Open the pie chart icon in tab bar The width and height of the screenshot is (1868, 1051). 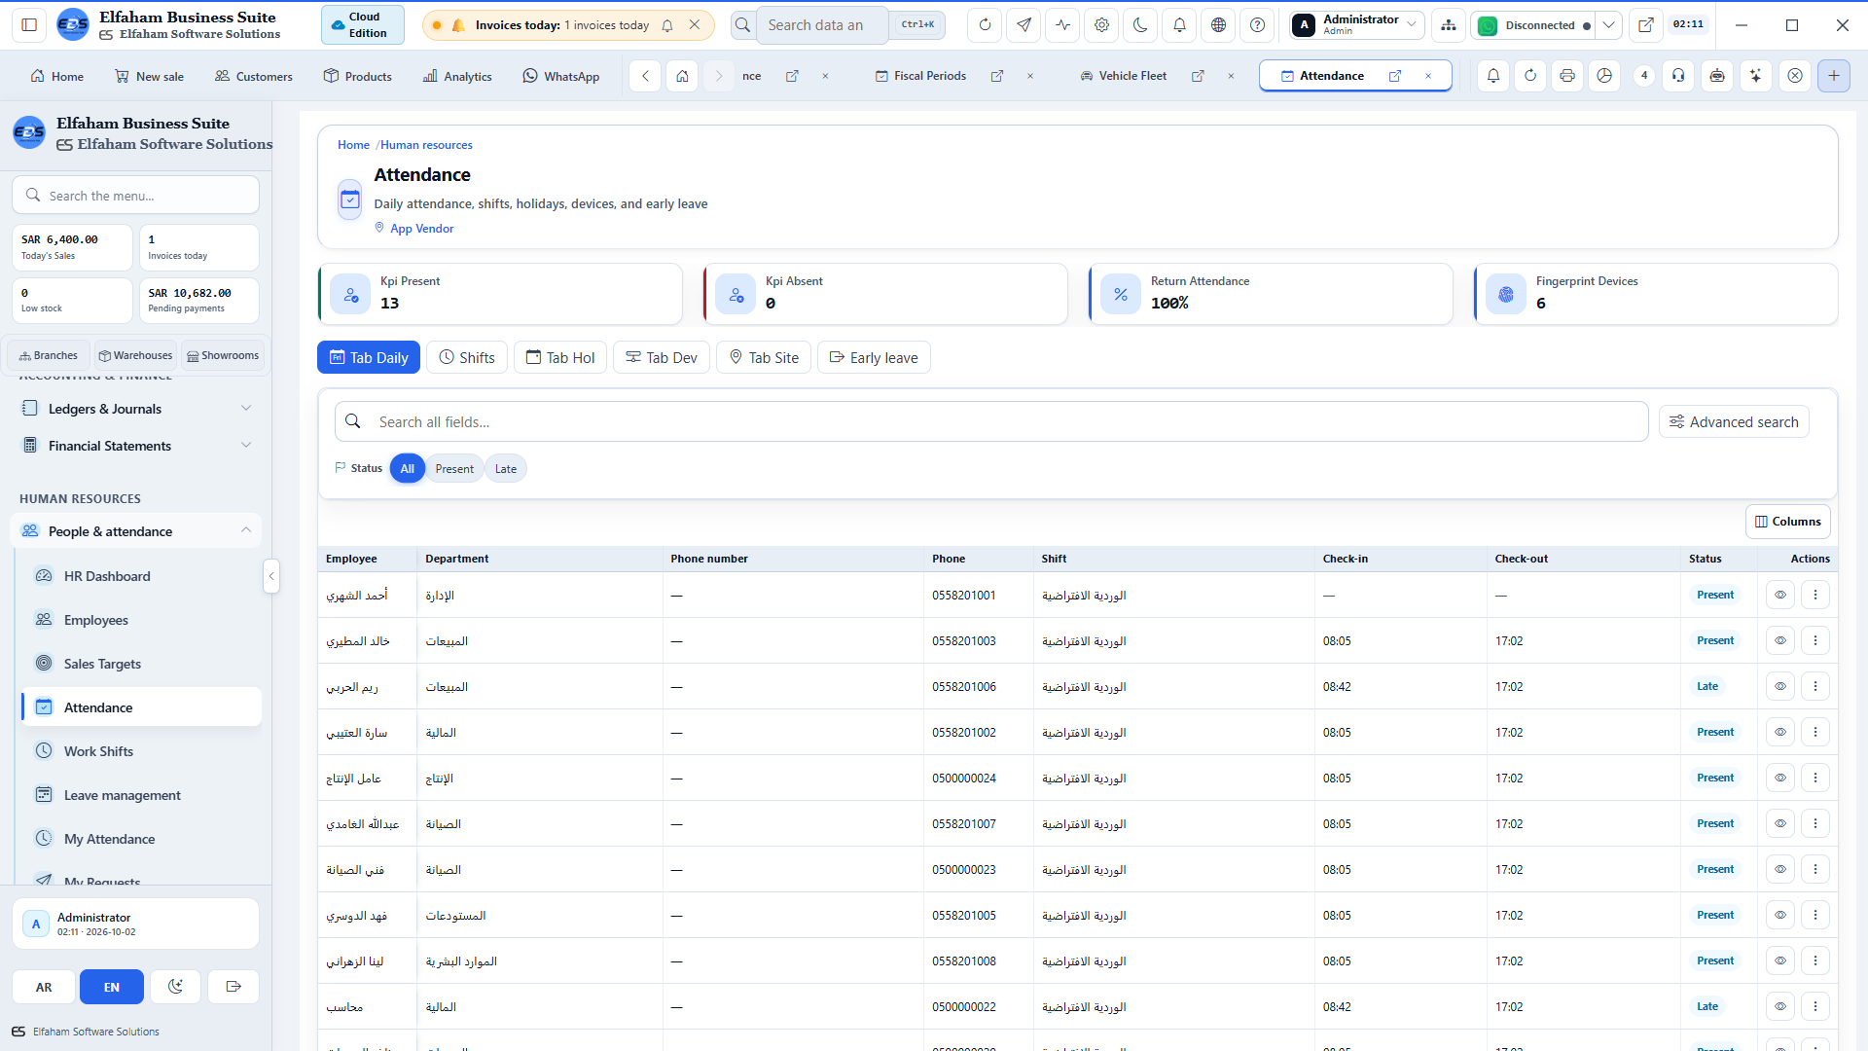click(1604, 76)
